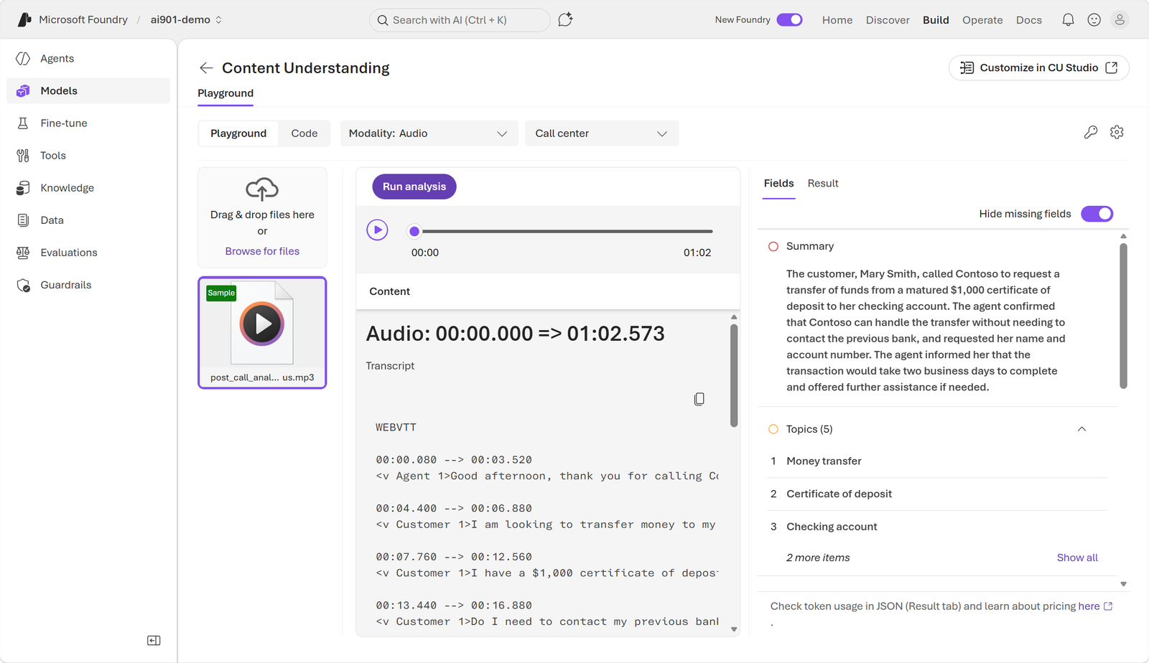
Task: Open the Call center analyzer dropdown
Action: (602, 133)
